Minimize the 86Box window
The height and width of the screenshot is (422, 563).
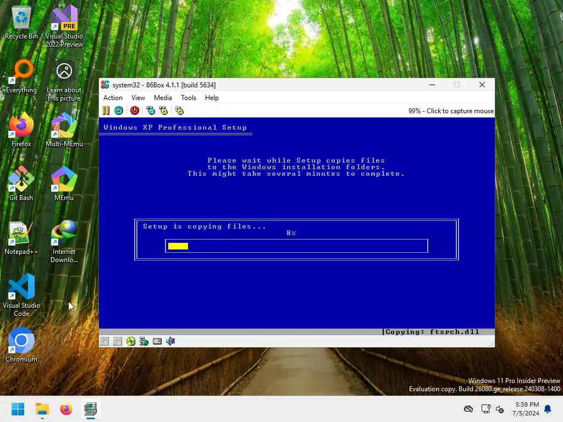tap(432, 85)
